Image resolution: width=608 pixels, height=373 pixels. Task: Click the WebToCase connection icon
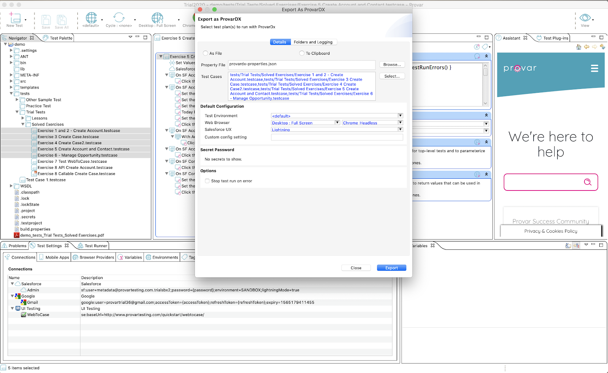point(24,315)
